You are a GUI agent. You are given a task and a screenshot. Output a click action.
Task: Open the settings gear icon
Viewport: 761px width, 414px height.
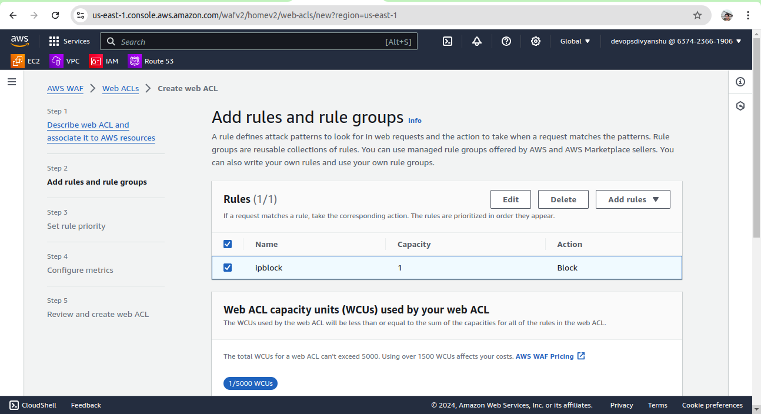[x=536, y=41]
